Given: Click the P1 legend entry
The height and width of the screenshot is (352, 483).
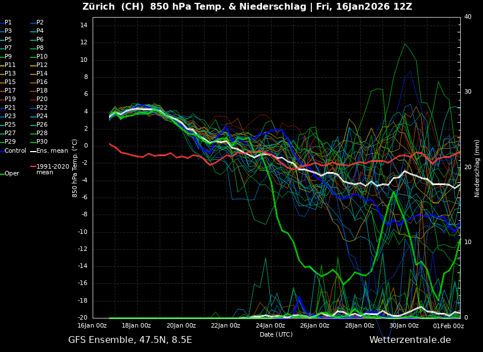Looking at the screenshot, I should coord(8,23).
